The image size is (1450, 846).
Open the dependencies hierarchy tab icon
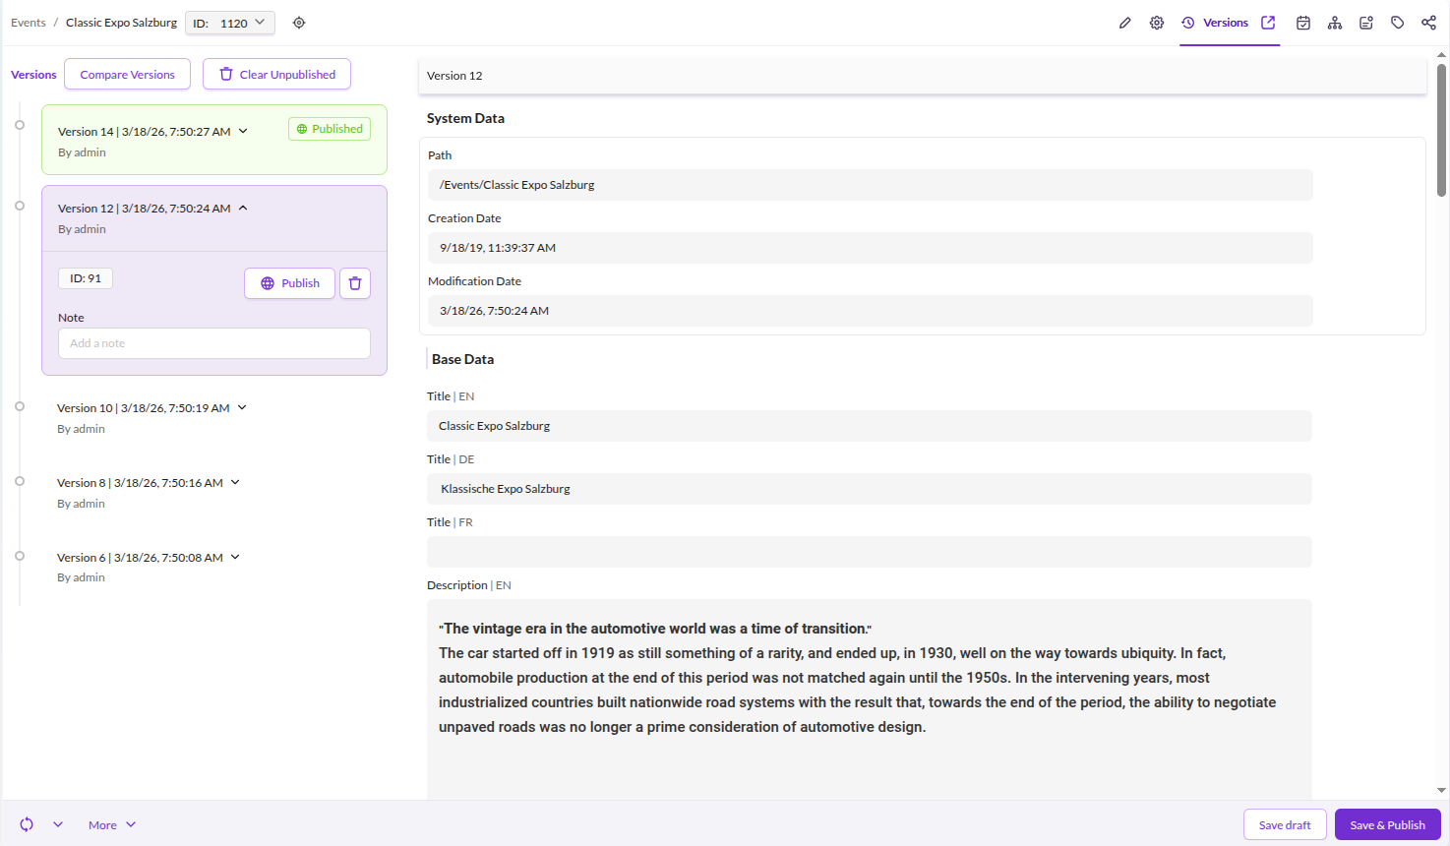pyautogui.click(x=1334, y=23)
